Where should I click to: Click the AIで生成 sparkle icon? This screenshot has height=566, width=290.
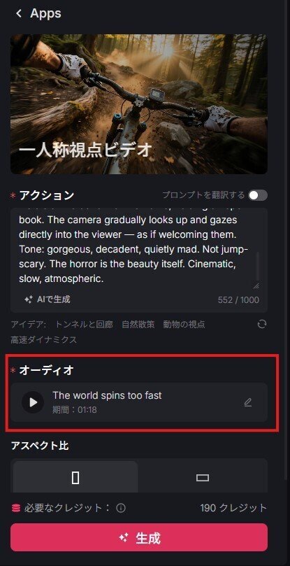(29, 299)
